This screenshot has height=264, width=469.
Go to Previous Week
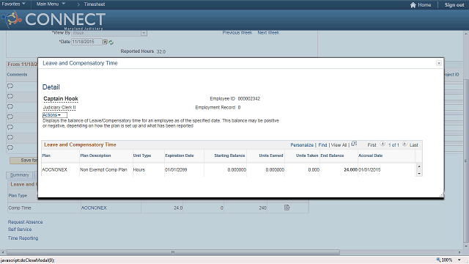237,32
